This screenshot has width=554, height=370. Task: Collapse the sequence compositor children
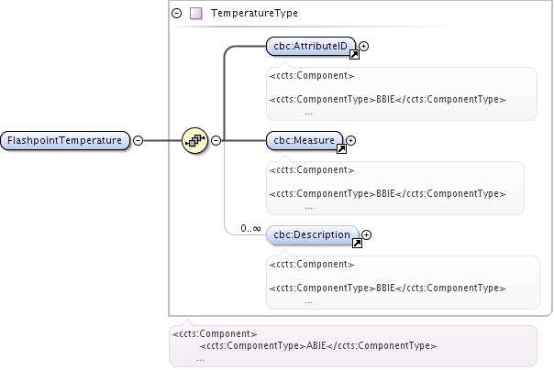tap(216, 140)
